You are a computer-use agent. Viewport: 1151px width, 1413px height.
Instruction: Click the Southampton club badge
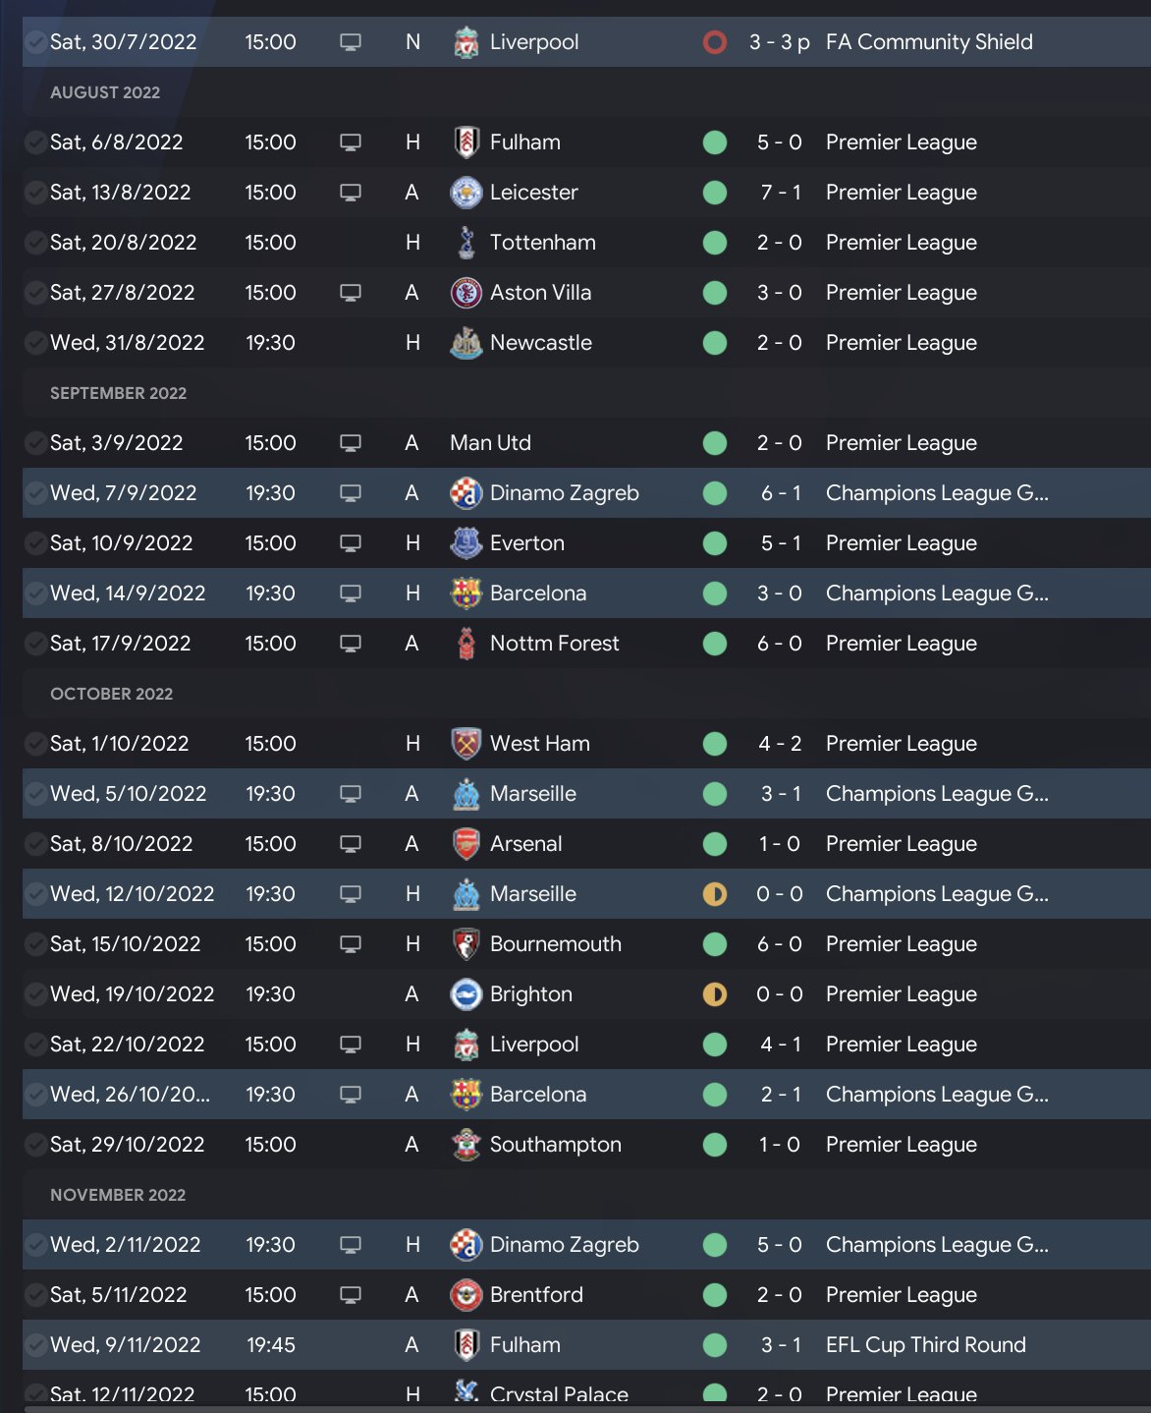466,1145
